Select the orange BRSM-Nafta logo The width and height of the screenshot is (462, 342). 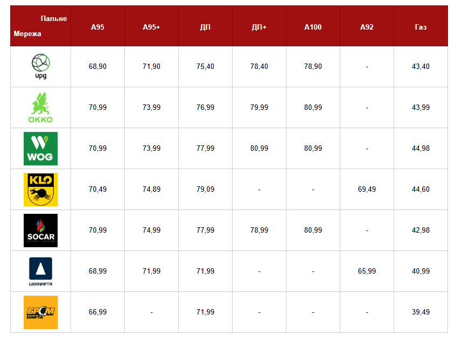40,312
